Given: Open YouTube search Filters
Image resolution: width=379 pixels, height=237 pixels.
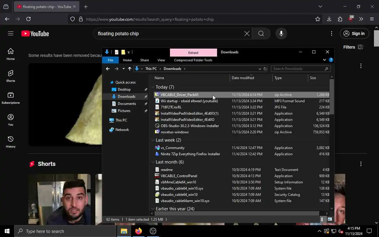Looking at the screenshot, I should click(x=353, y=47).
